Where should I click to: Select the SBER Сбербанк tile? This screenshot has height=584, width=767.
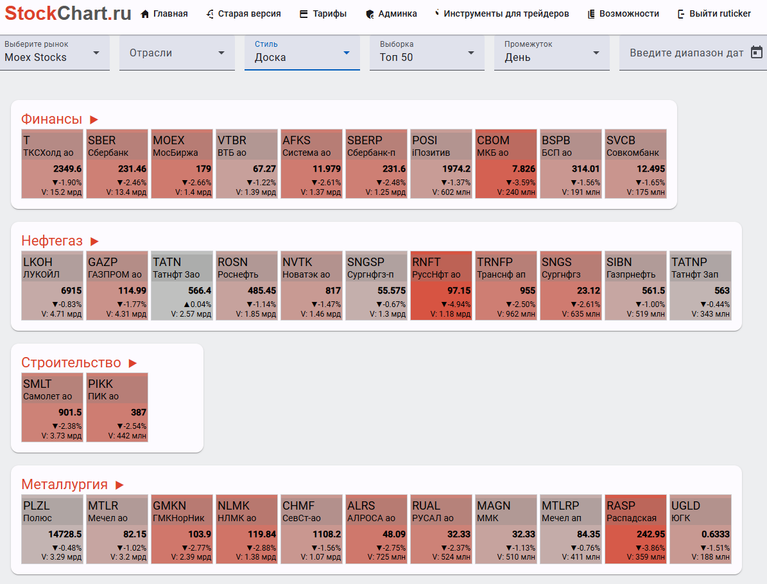117,163
